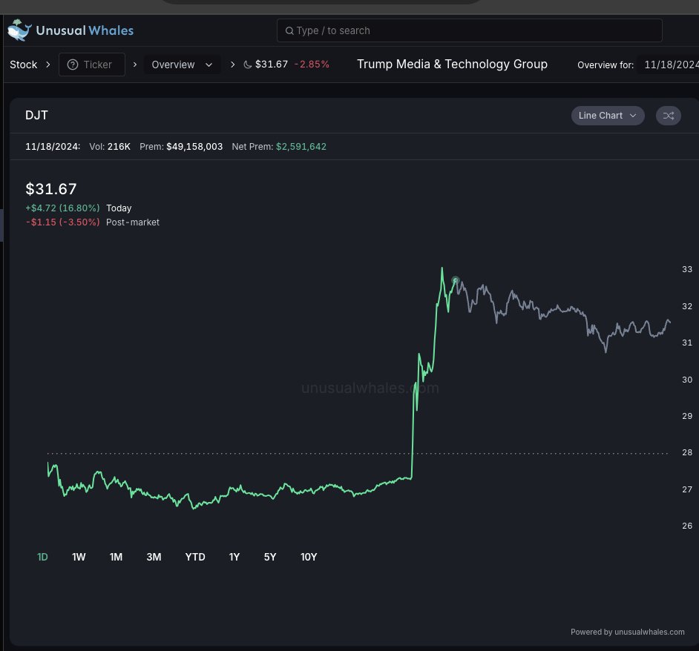Focus the 'Type / to search' field

coord(469,30)
